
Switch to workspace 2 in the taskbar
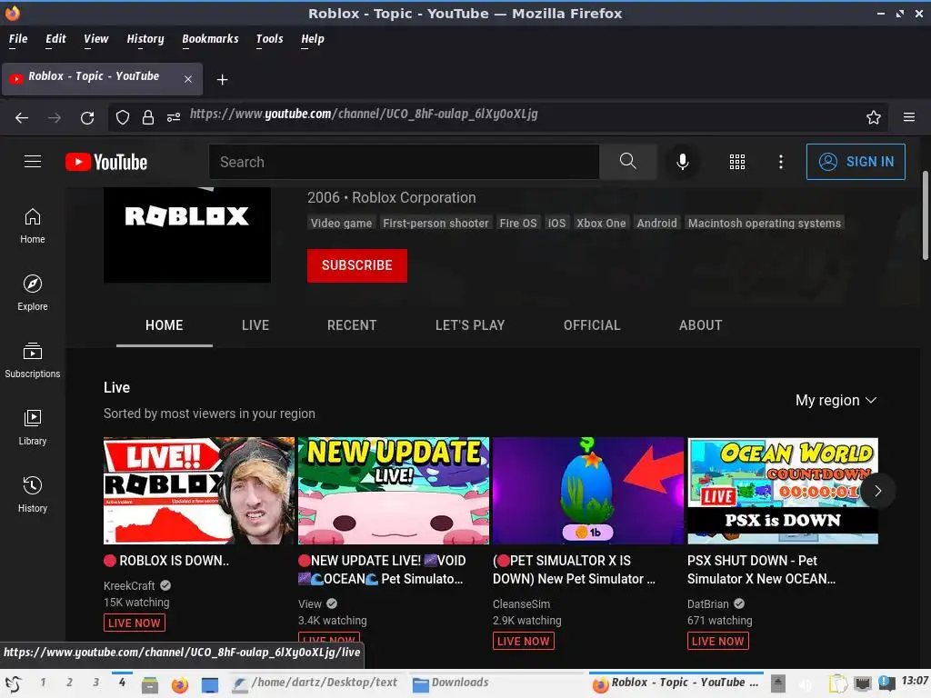pos(69,683)
